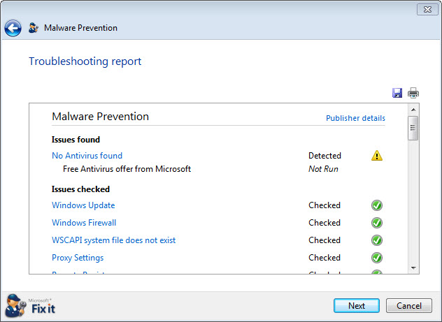This screenshot has width=442, height=322.
Task: Click the green check for Windows Update
Action: pos(377,205)
